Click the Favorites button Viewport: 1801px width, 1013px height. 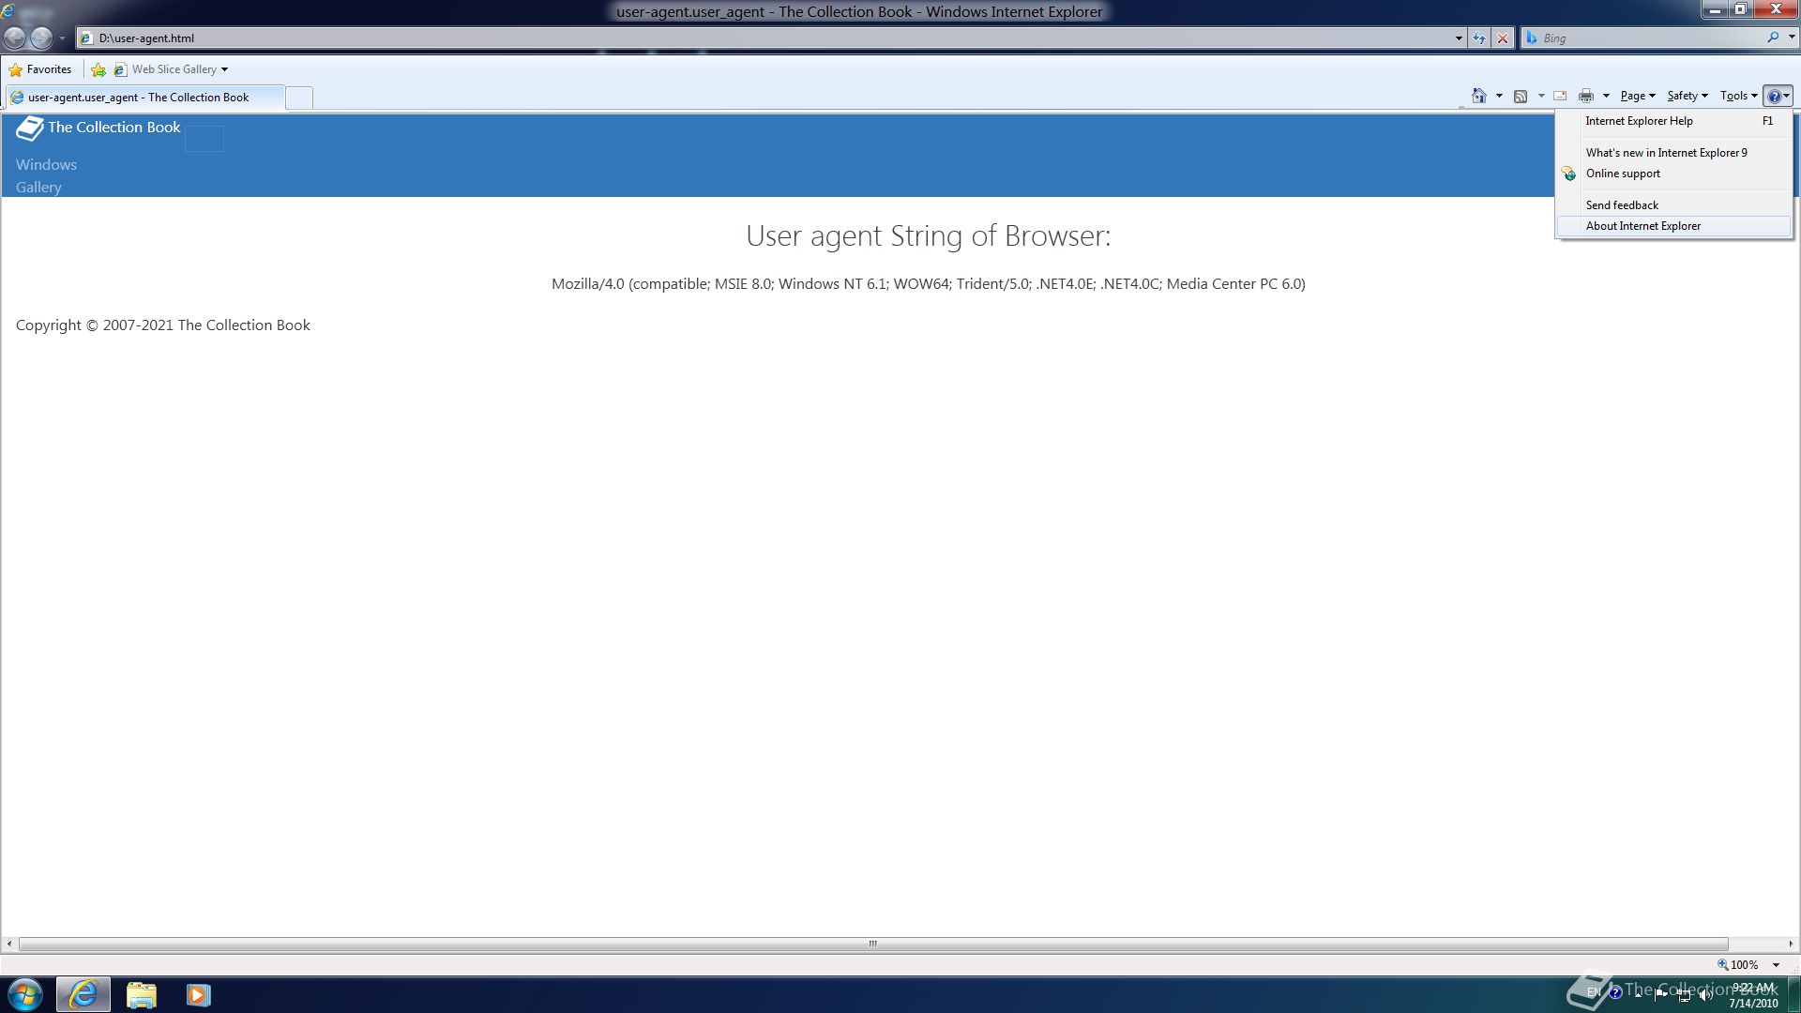(40, 69)
